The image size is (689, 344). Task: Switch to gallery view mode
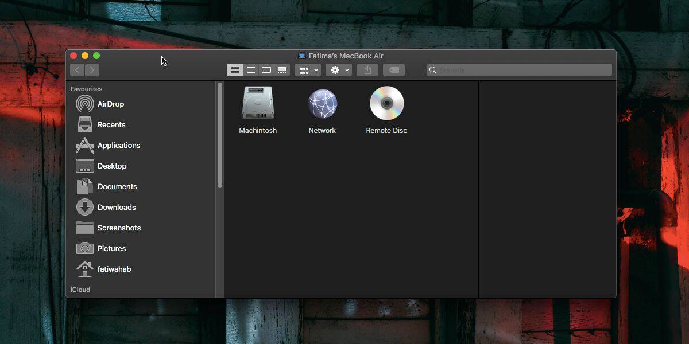pos(282,70)
